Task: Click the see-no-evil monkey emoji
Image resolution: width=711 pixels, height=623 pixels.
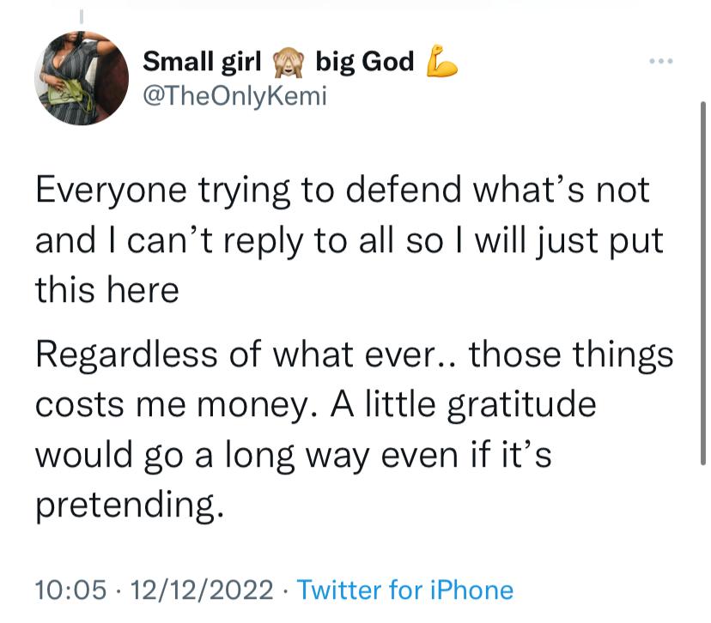Action: [x=288, y=62]
